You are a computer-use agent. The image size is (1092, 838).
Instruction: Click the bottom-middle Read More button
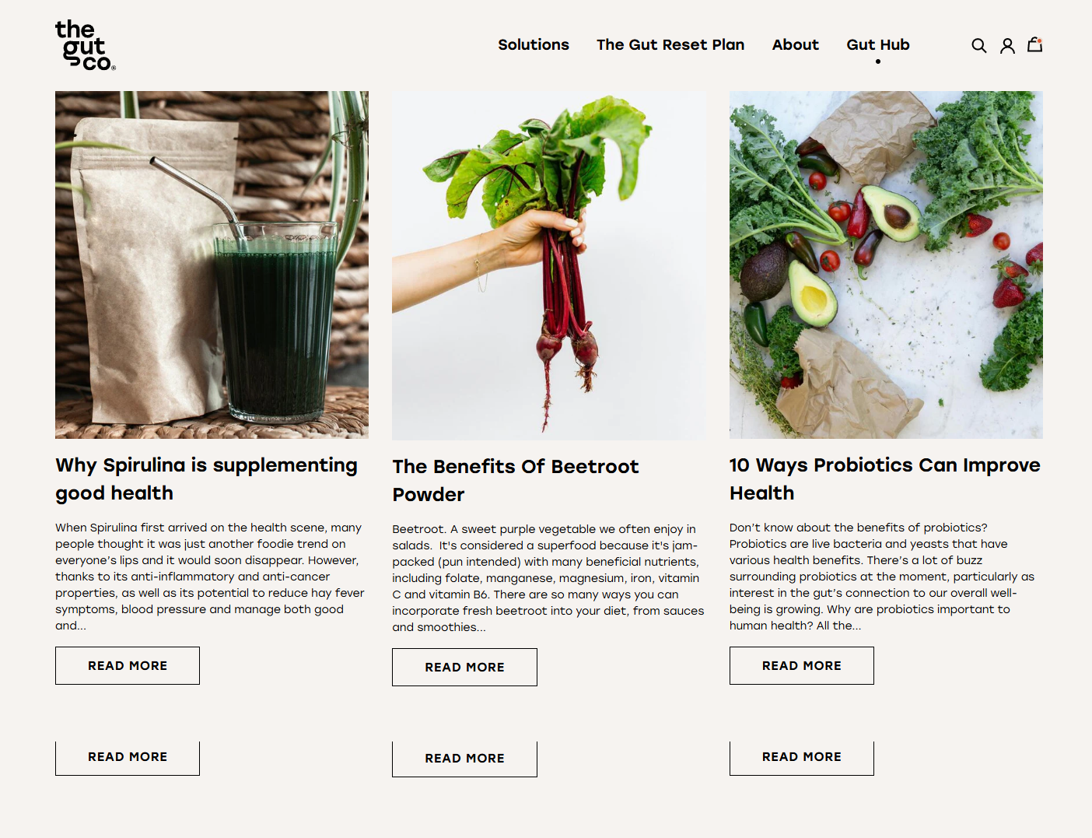point(464,759)
